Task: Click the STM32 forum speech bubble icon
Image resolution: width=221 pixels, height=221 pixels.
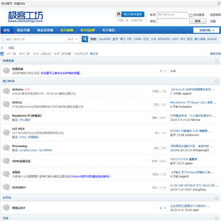Action: (x=6, y=104)
